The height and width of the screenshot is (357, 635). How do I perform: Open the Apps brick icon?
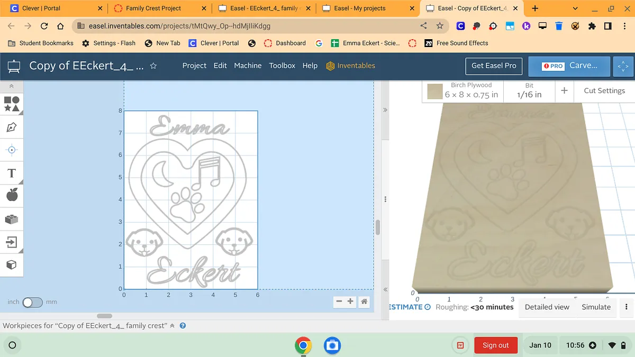12,219
